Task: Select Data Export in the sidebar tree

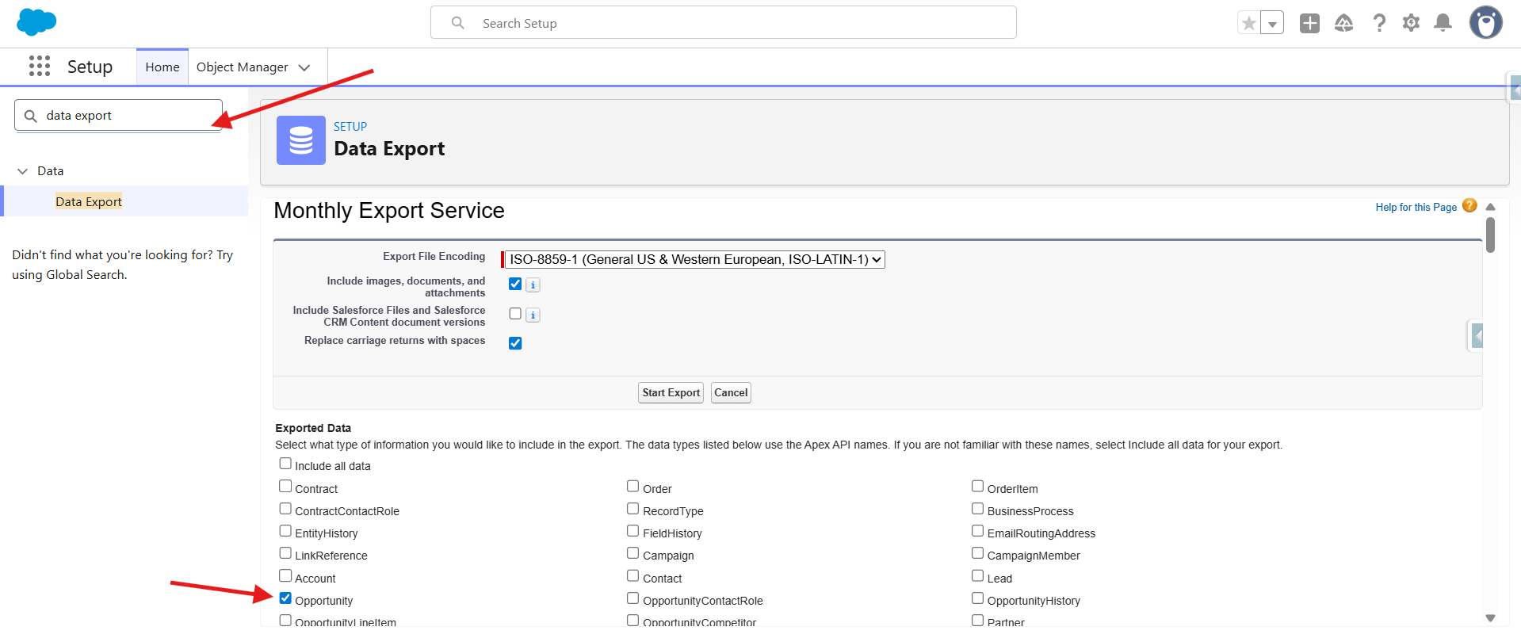Action: coord(89,201)
